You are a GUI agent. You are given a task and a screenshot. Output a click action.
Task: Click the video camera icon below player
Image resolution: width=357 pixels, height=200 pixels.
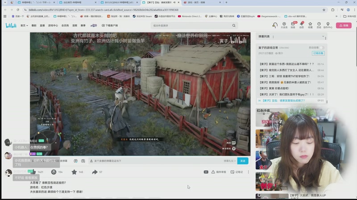(x=206, y=172)
